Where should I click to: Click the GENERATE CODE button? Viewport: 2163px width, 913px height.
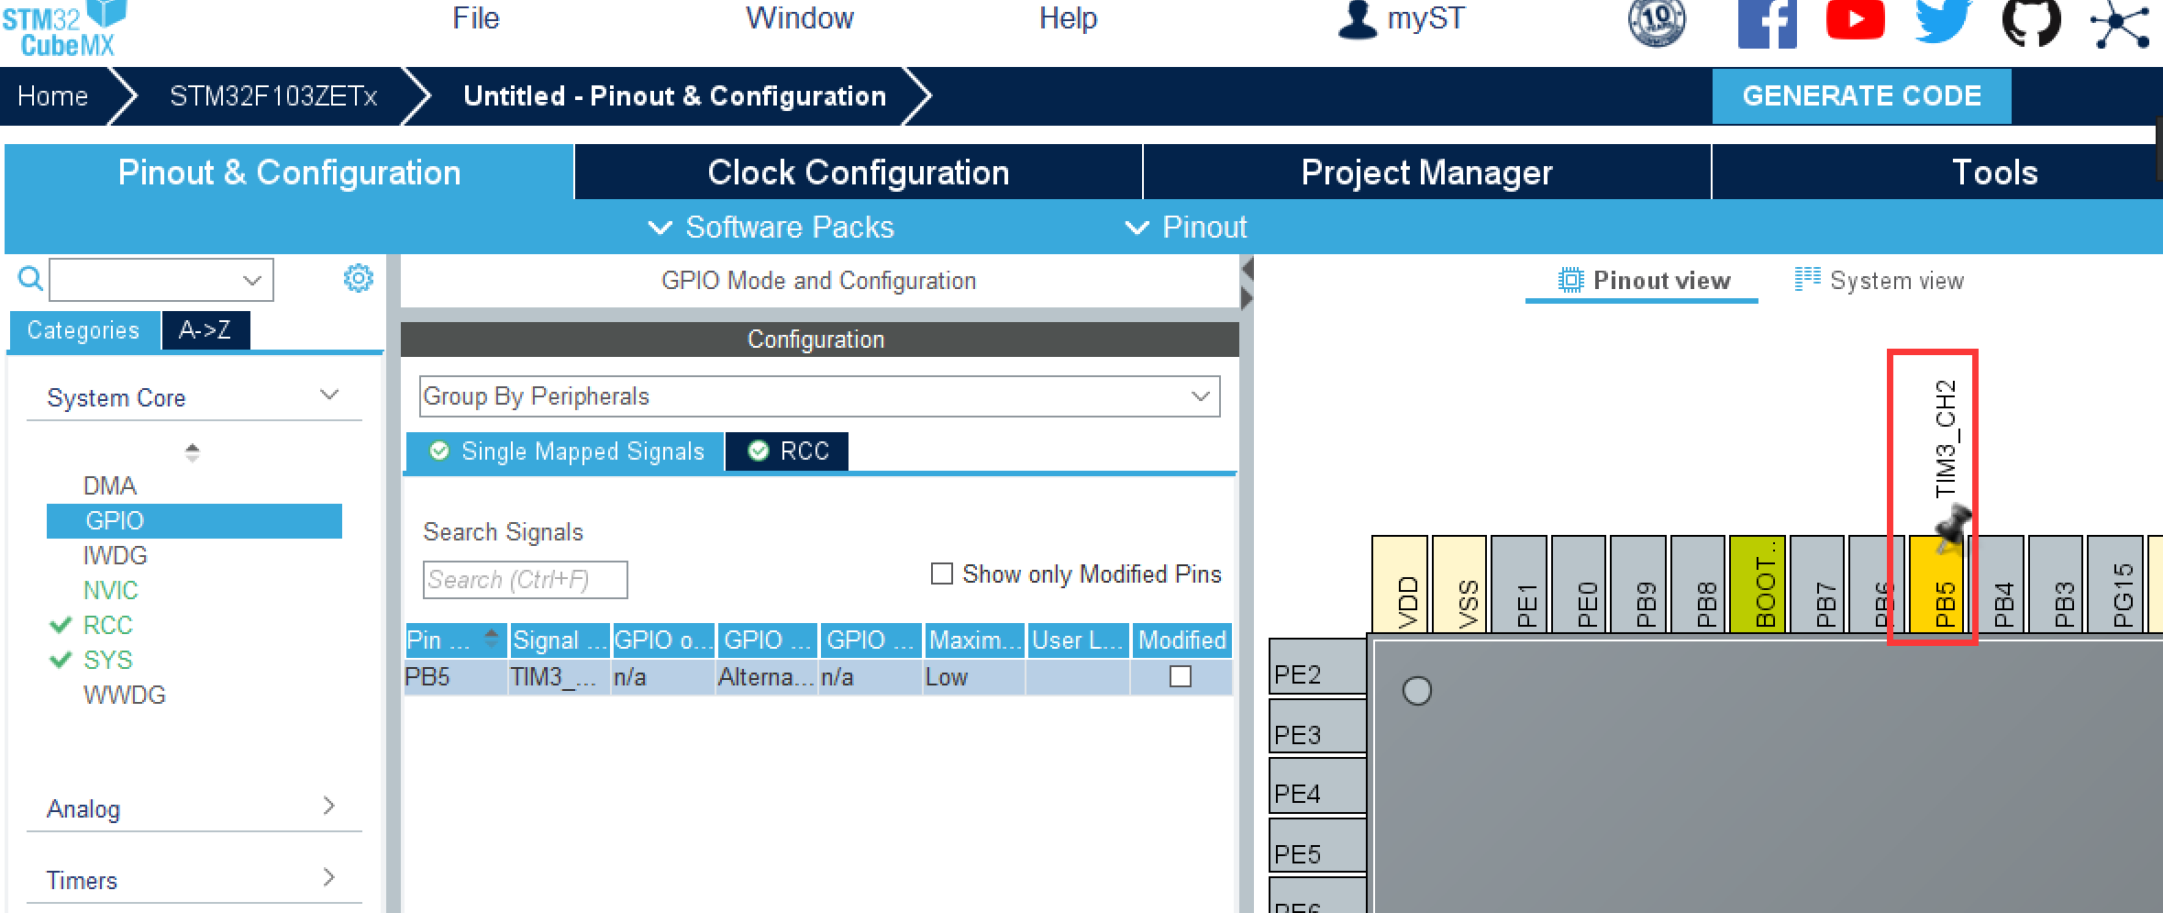(x=1861, y=96)
